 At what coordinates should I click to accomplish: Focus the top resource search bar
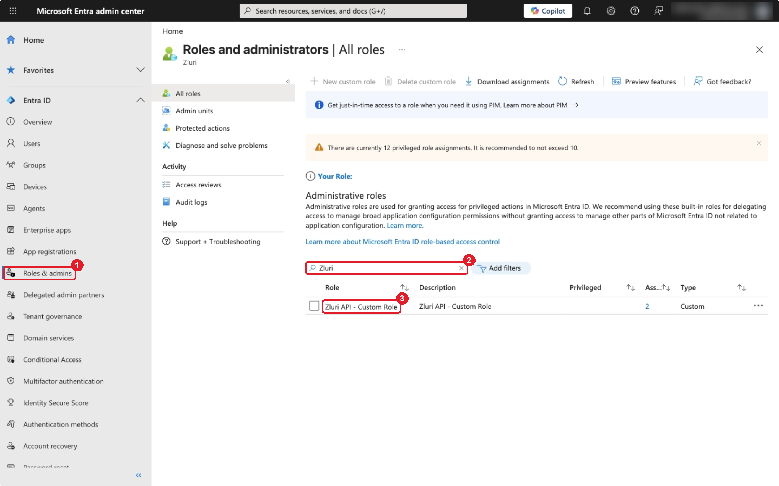click(x=353, y=11)
